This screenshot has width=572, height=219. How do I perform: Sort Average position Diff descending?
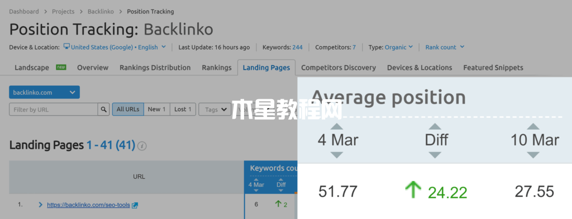(x=435, y=155)
